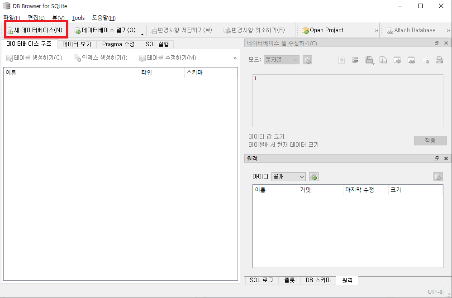Switch to the SQL 로그 bottom tab
The image size is (452, 298).
click(262, 280)
